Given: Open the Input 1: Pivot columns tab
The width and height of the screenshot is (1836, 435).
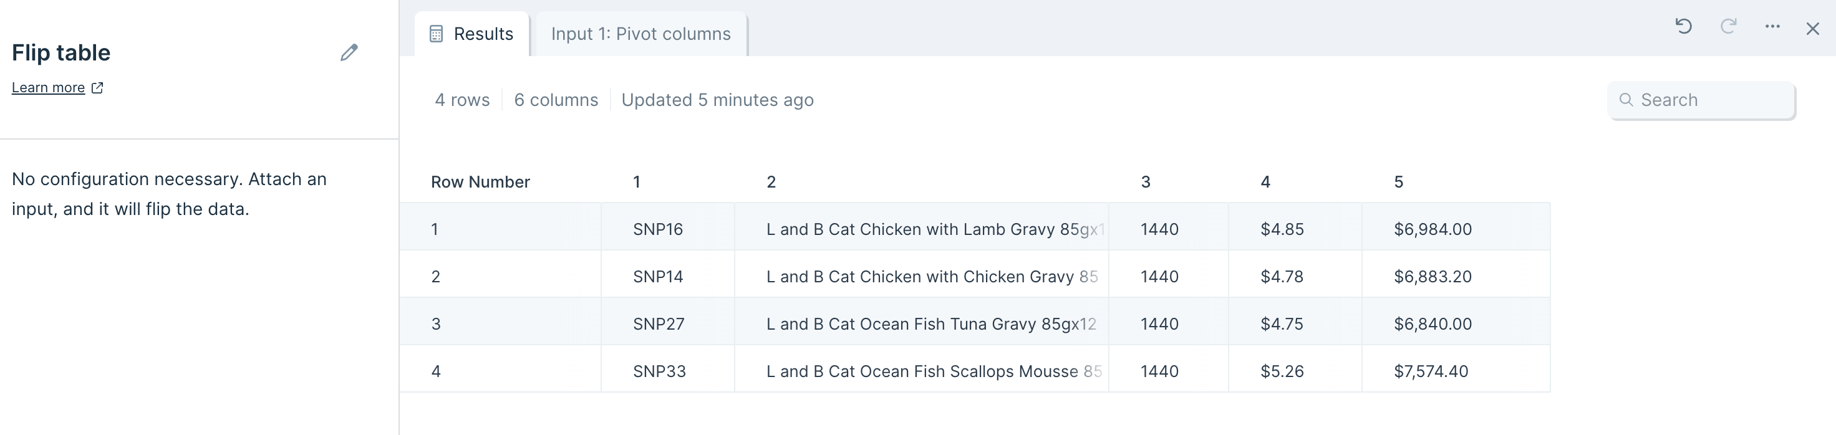Looking at the screenshot, I should [x=640, y=34].
